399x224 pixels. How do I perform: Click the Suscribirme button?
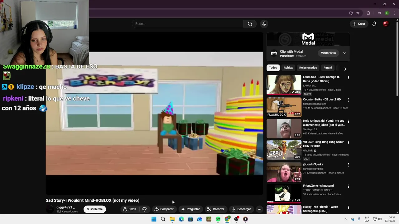point(95,209)
